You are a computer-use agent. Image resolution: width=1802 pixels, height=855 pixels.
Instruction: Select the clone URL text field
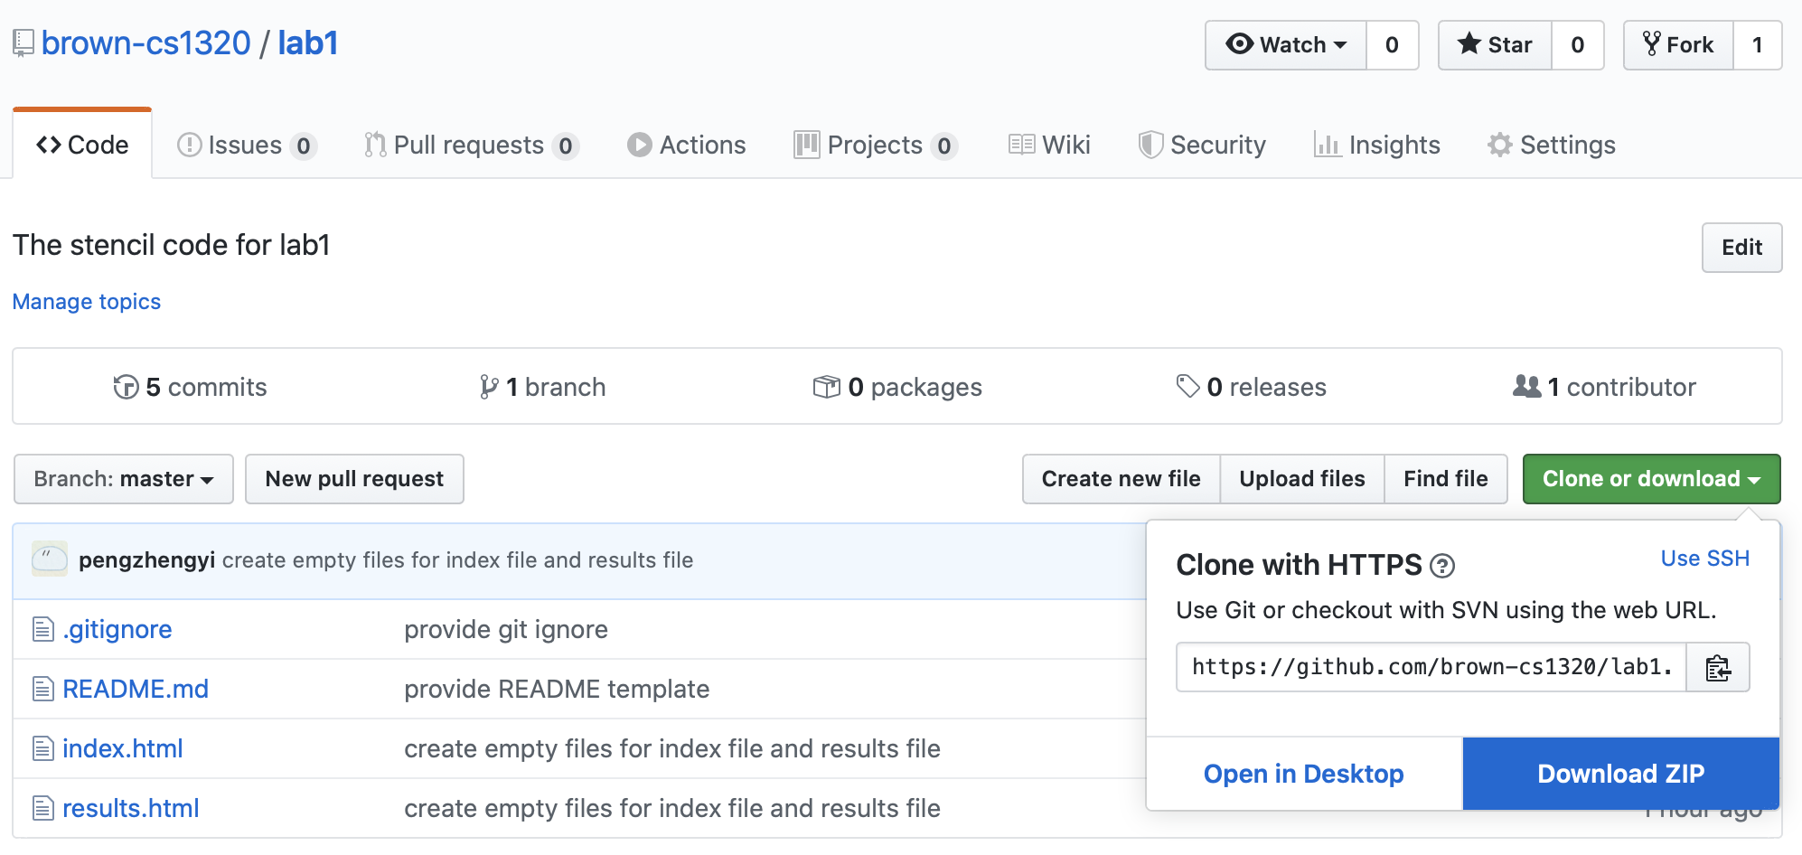(1431, 668)
